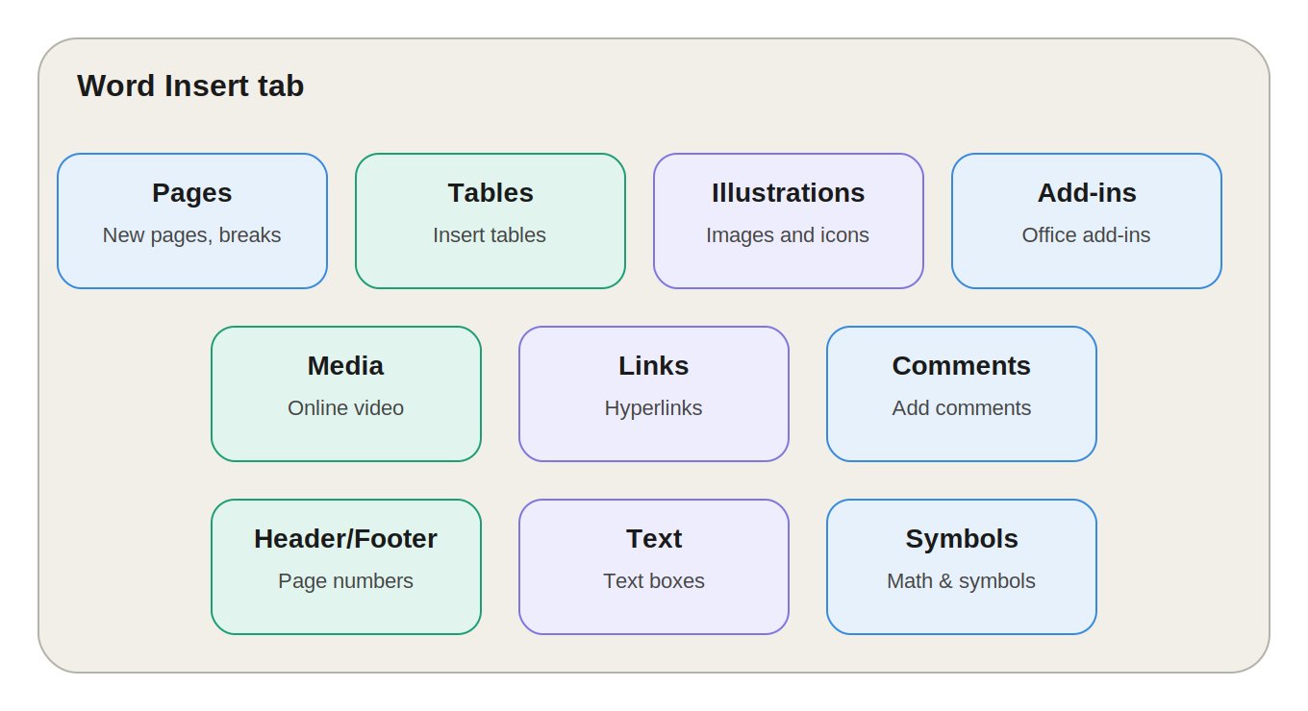1308x711 pixels.
Task: Open the Links card
Action: tap(654, 394)
